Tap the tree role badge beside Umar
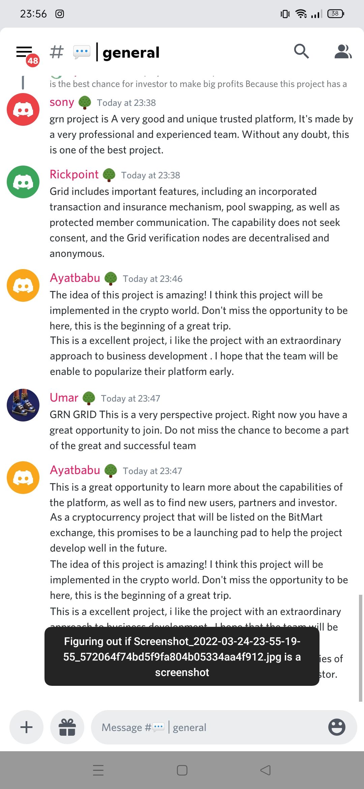This screenshot has height=789, width=364. 89,398
